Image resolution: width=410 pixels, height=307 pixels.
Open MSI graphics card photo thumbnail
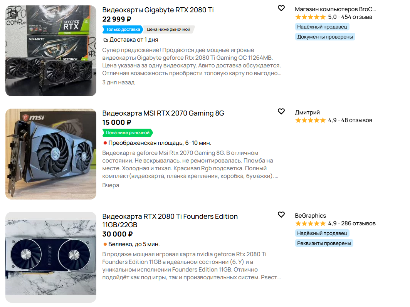(x=51, y=154)
